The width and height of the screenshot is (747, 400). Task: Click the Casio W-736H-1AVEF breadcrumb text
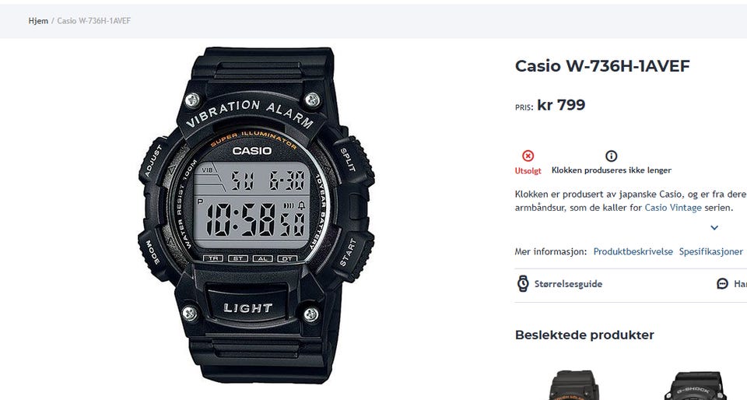click(x=94, y=21)
